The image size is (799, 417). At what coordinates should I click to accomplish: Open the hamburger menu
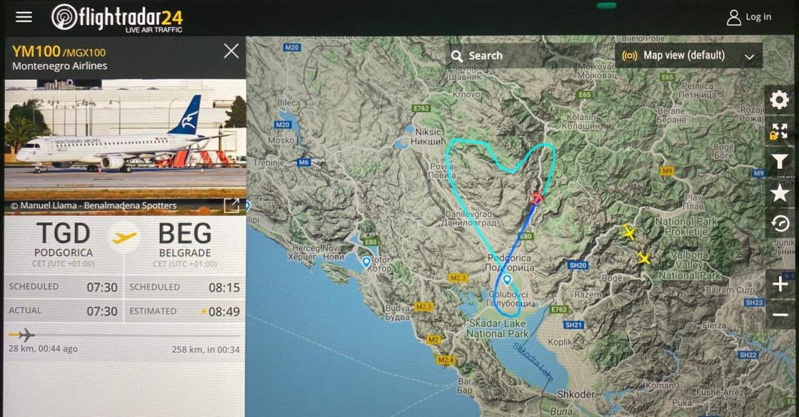click(24, 17)
